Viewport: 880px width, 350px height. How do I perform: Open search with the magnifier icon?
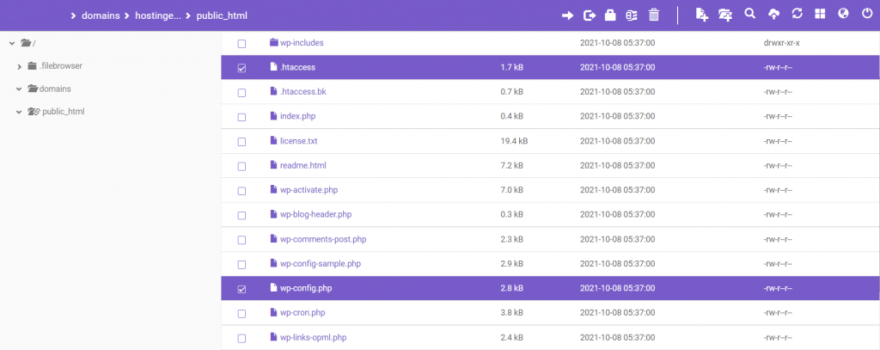749,14
